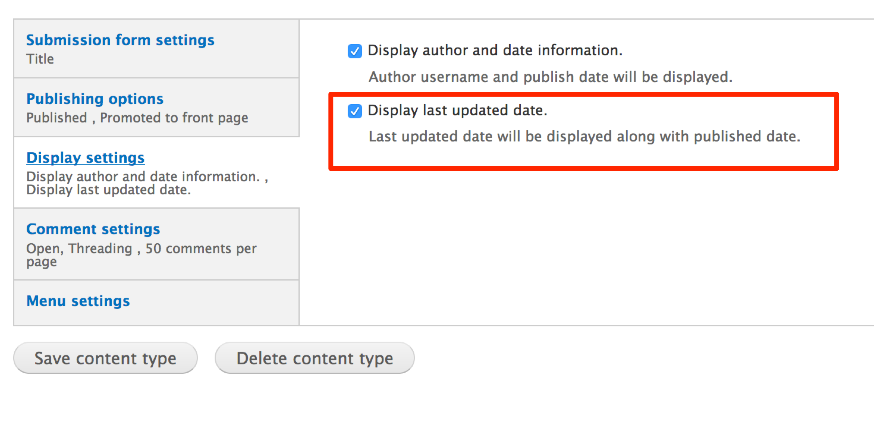874x441 pixels.
Task: Open the Menu settings tab
Action: point(78,301)
